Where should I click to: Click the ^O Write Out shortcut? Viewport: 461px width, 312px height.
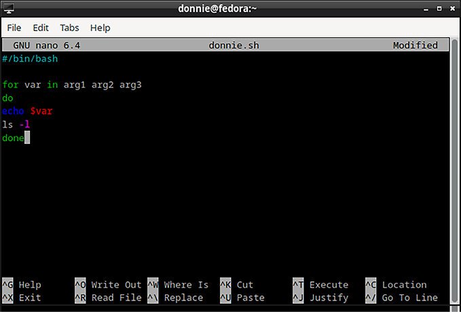click(x=108, y=285)
